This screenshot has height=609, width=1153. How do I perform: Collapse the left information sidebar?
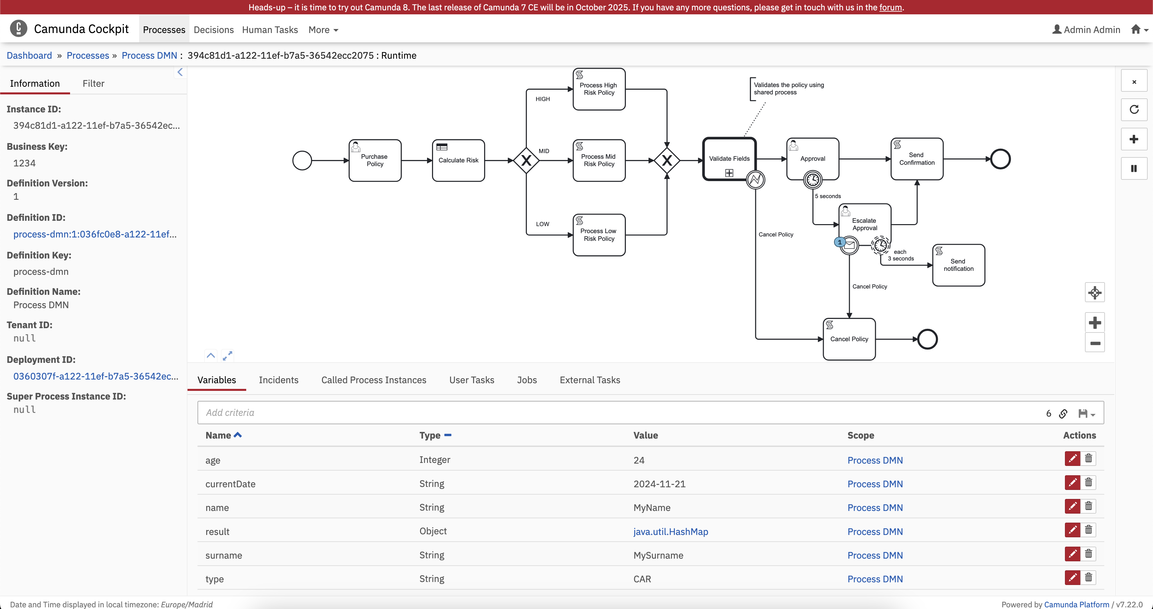coord(180,72)
